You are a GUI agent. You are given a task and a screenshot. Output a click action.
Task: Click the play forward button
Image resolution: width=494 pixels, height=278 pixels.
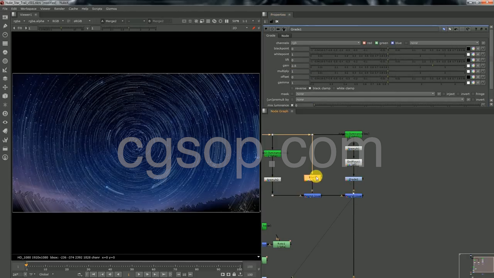click(x=139, y=275)
